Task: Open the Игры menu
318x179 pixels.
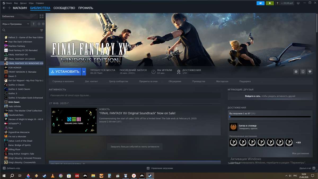Action: (x=31, y=3)
